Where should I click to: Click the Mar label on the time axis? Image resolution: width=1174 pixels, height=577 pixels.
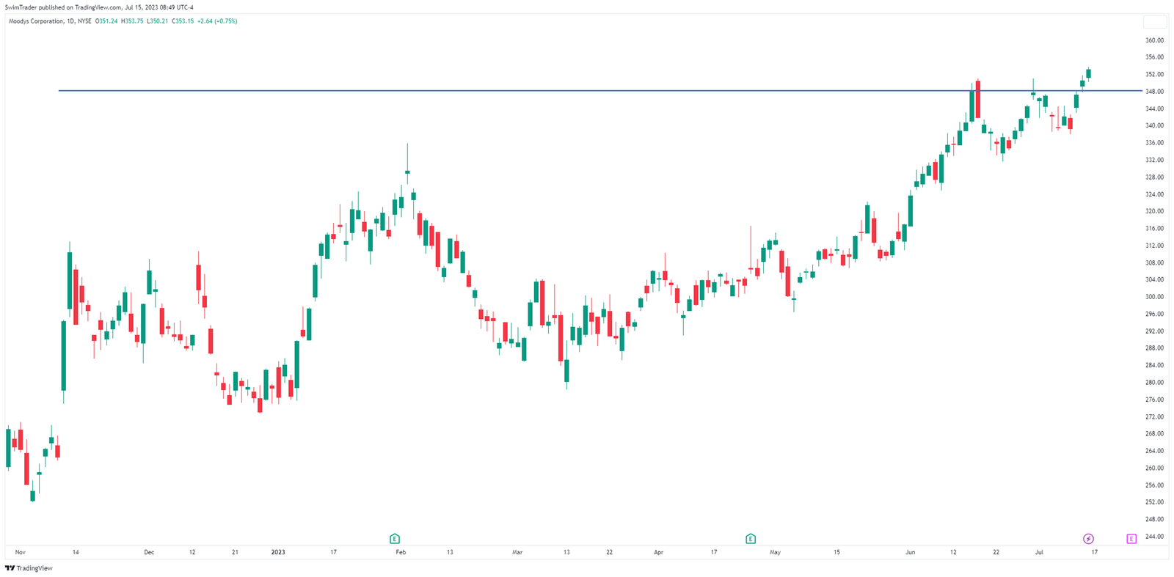pos(517,552)
